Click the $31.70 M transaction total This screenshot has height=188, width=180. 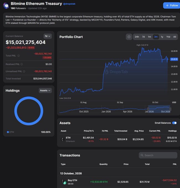pyautogui.click(x=145, y=182)
